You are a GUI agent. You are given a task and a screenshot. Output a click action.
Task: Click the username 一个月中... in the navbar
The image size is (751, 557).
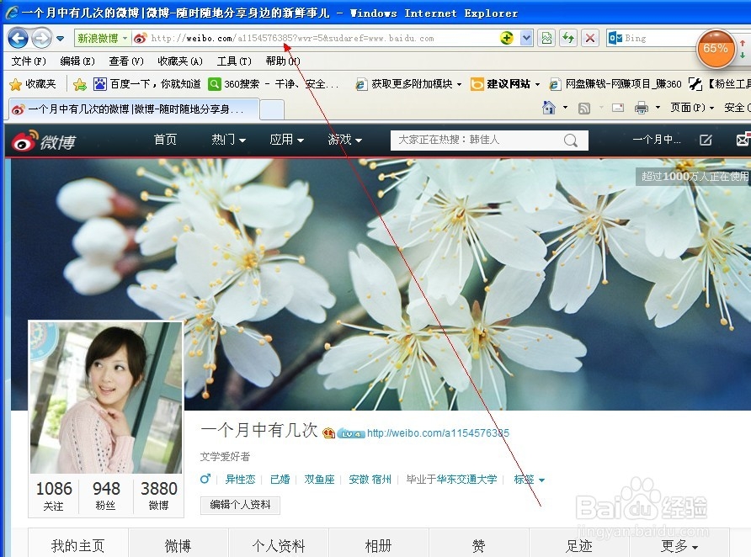tap(656, 140)
